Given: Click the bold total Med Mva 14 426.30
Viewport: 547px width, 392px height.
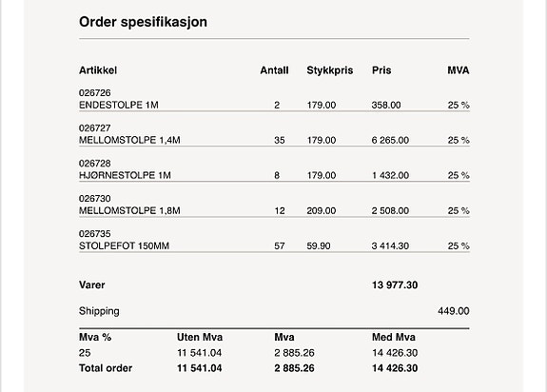Looking at the screenshot, I should (395, 368).
